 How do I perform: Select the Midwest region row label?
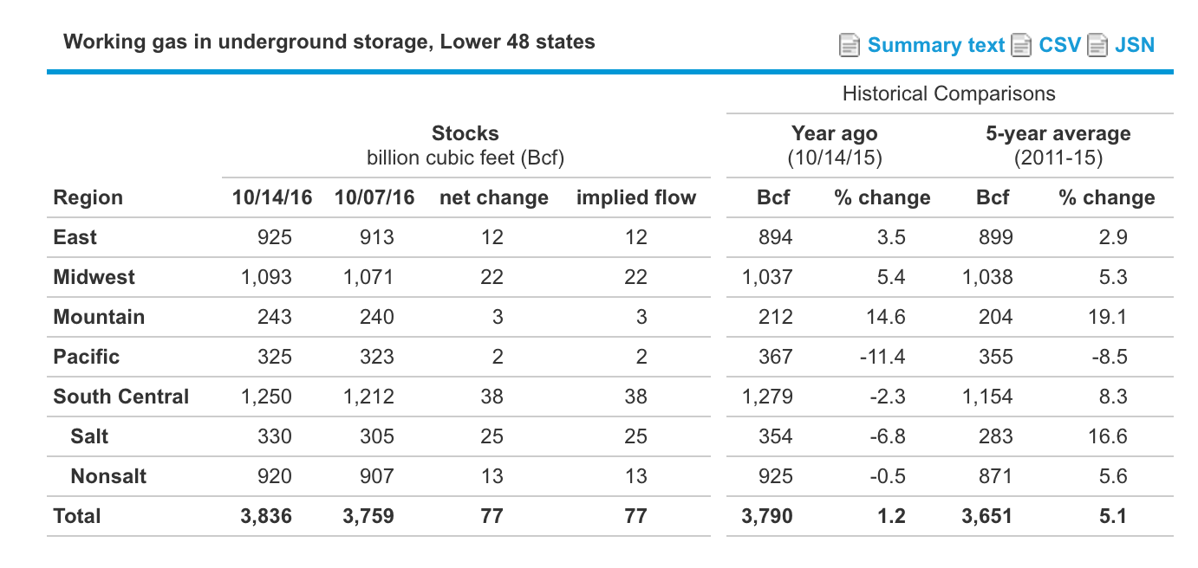pyautogui.click(x=94, y=276)
